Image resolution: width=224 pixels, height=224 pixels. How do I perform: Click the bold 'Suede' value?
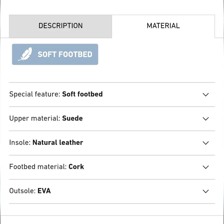(x=73, y=119)
